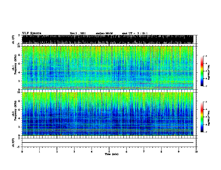Click the ch.2 "Frequency (kHz)" axis label

15,111
